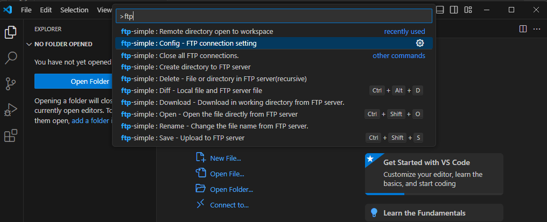The width and height of the screenshot is (547, 222).
Task: Run Open file directly from FTP server
Action: (x=274, y=114)
